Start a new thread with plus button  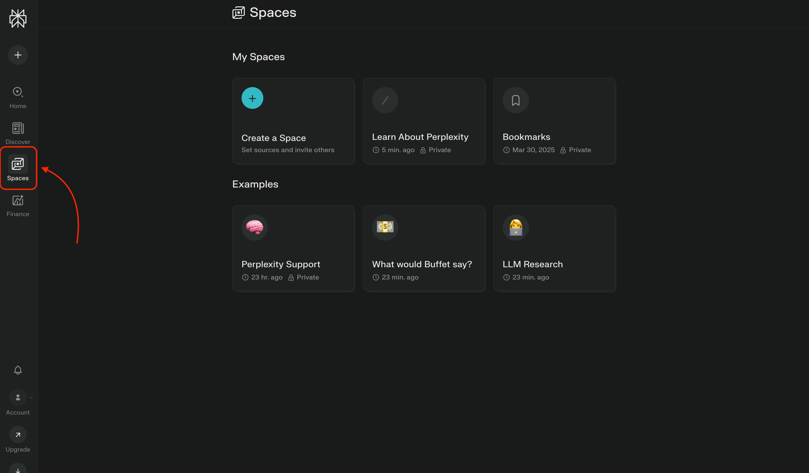click(x=18, y=55)
